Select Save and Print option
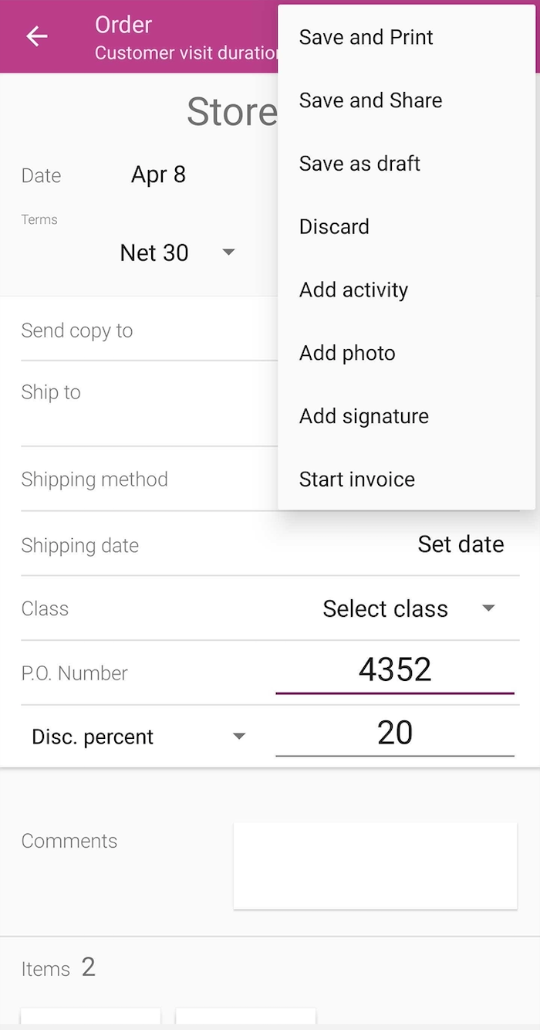This screenshot has height=1030, width=540. pos(366,37)
